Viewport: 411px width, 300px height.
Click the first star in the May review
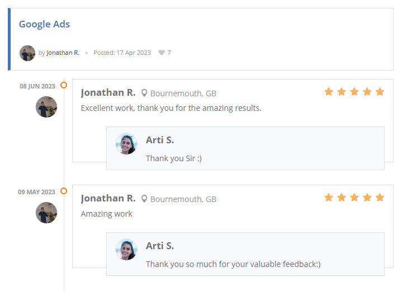[x=329, y=198]
